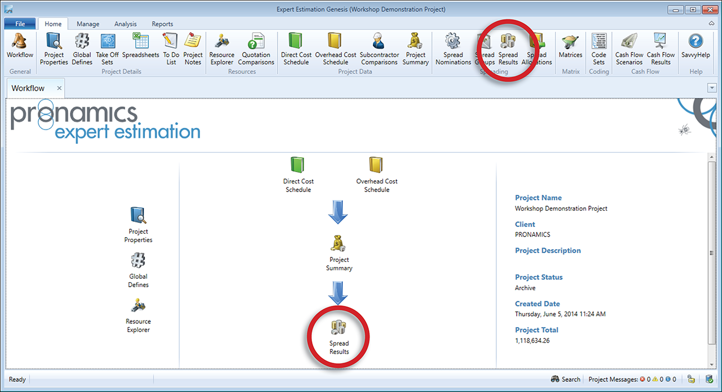Open Subcontractor Comparisons tool

(x=378, y=48)
